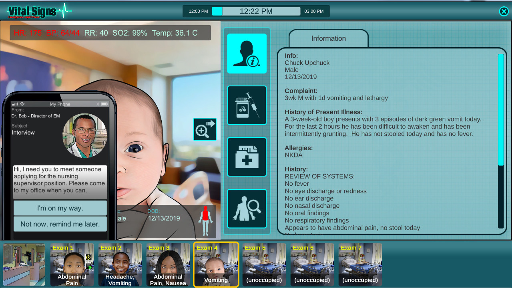Screen dimensions: 512x288
Task: Open the medical orders kit icon
Action: pyautogui.click(x=246, y=157)
